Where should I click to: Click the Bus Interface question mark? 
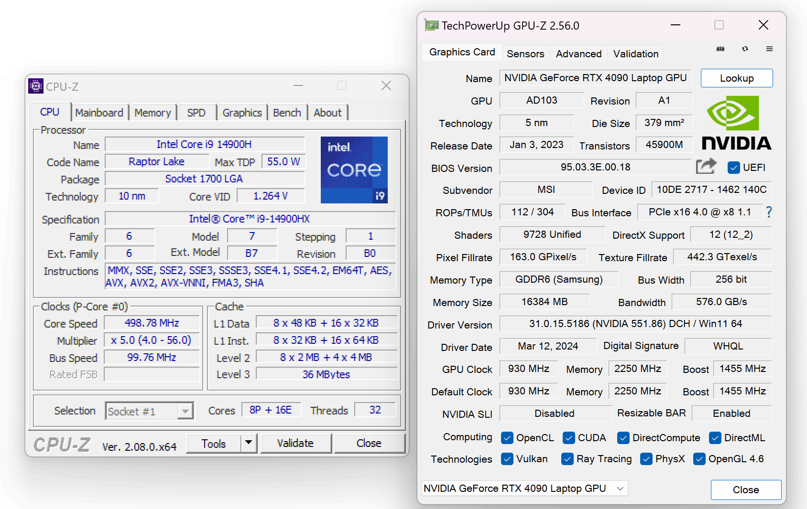[x=769, y=212]
